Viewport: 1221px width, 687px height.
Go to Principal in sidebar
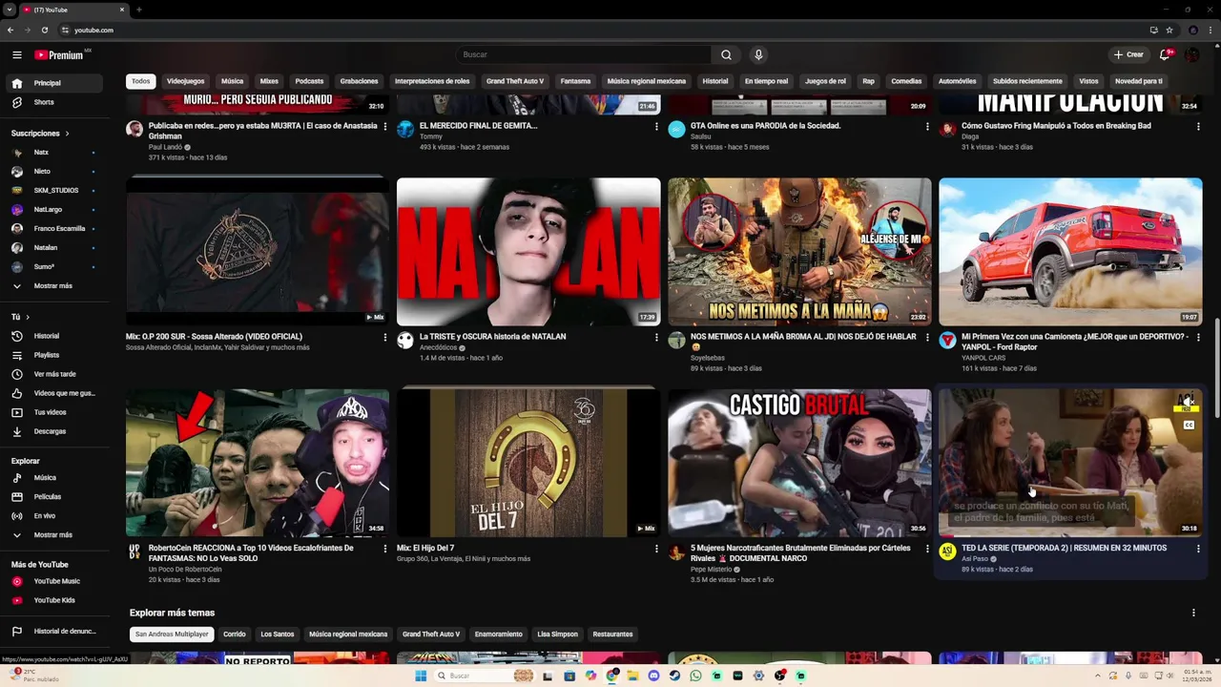tap(53, 83)
